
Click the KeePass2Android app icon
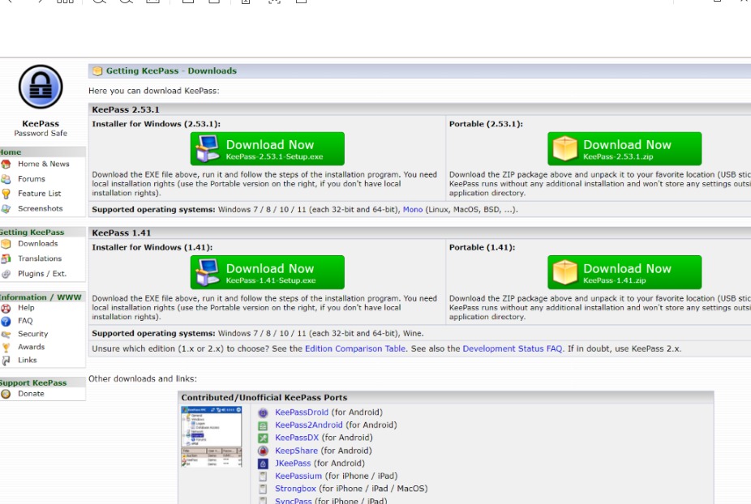pyautogui.click(x=263, y=425)
